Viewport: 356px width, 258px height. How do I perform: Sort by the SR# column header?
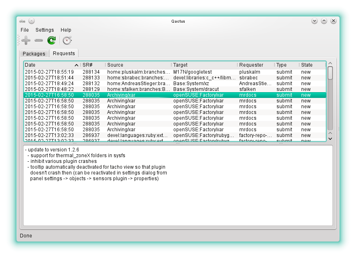(x=93, y=65)
